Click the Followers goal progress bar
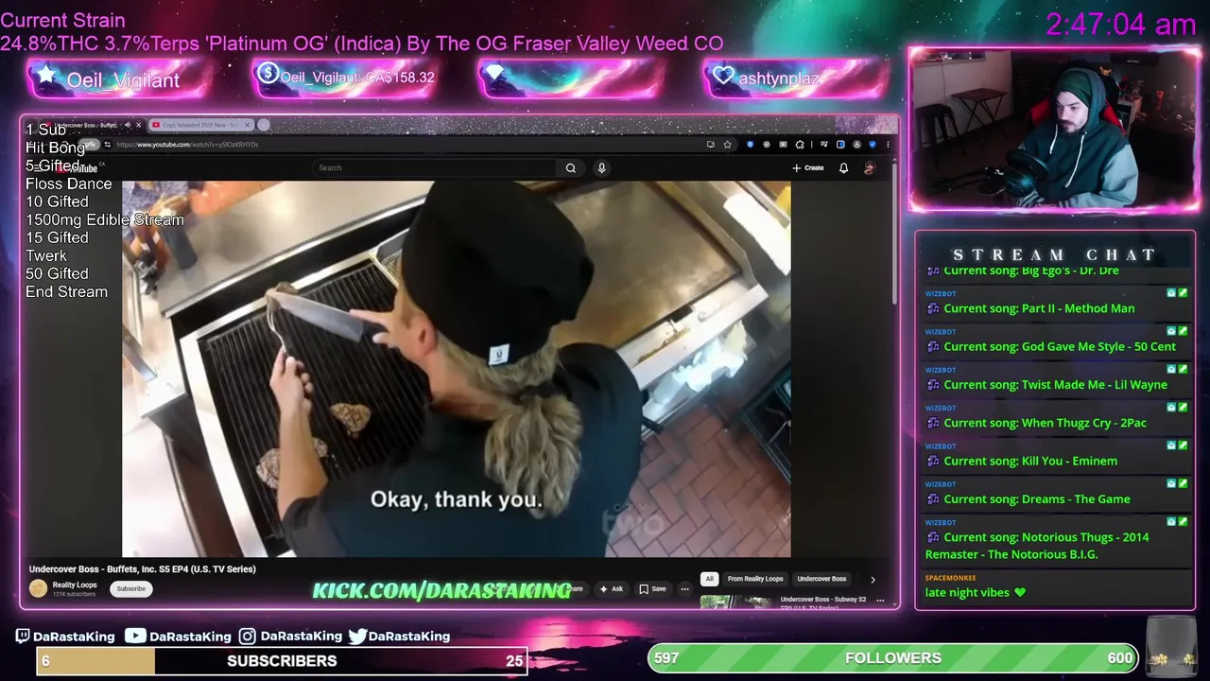 coord(893,658)
